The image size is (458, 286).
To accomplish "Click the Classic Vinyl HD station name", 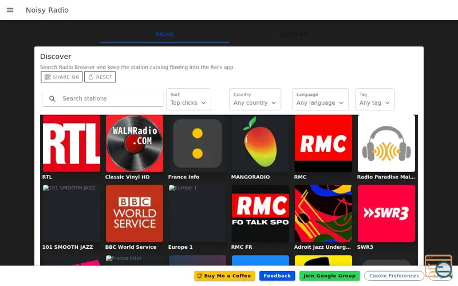I will coord(127,177).
